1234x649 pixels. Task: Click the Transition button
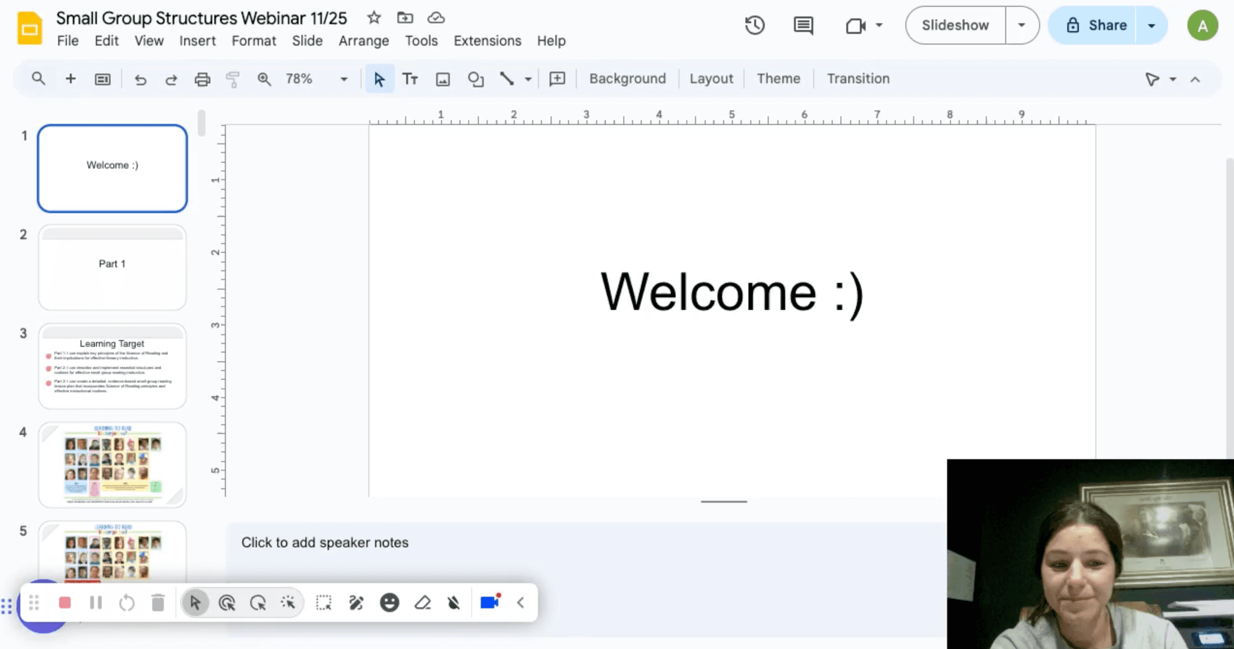(x=858, y=78)
